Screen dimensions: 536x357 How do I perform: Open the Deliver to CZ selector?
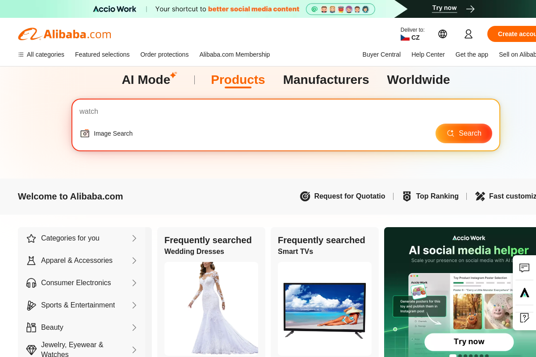[412, 34]
